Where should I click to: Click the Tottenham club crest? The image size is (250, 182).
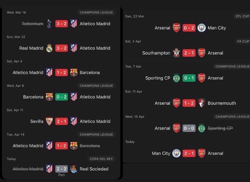[x=49, y=24]
